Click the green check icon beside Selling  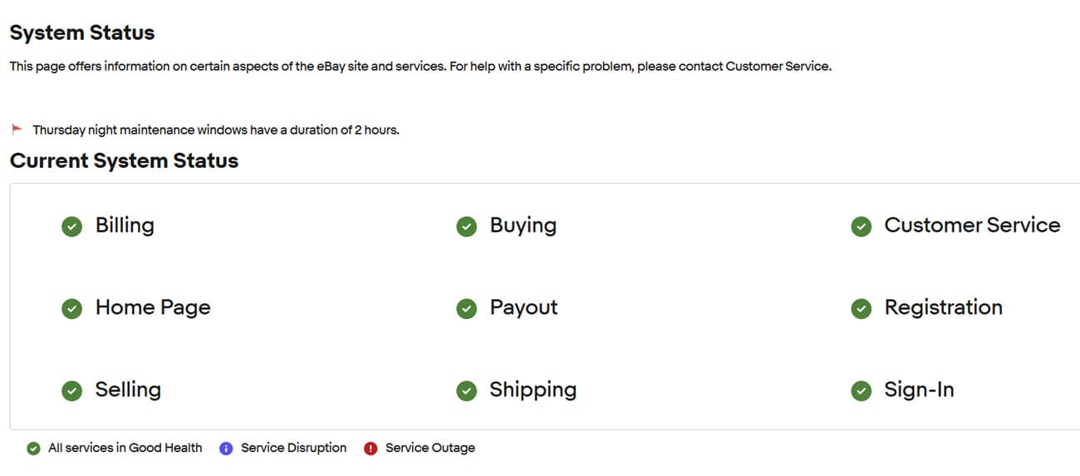72,390
